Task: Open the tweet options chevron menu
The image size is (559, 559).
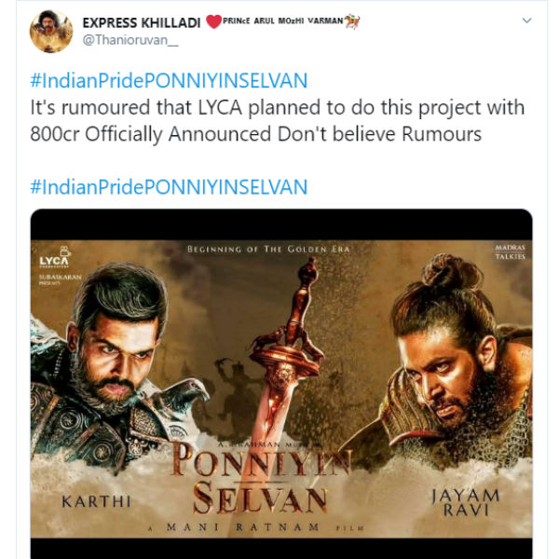Action: coord(527,20)
